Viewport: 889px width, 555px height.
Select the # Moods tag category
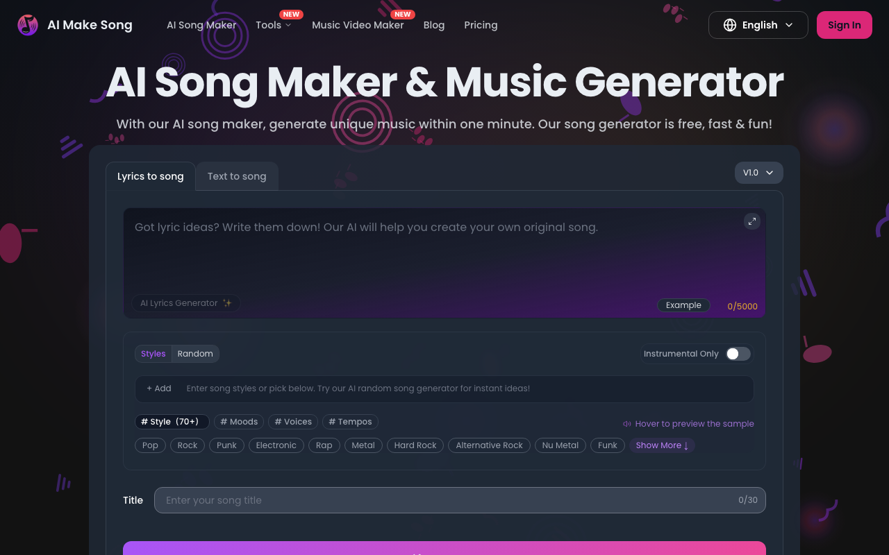tap(239, 422)
